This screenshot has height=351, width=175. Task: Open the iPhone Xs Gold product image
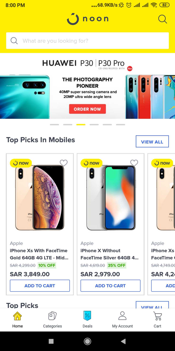(x=40, y=198)
